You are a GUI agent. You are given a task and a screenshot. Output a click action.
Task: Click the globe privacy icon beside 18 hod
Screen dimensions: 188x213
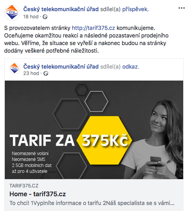coord(45,17)
